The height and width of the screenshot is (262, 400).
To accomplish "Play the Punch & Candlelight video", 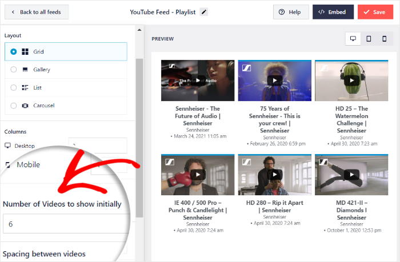I will click(x=198, y=175).
